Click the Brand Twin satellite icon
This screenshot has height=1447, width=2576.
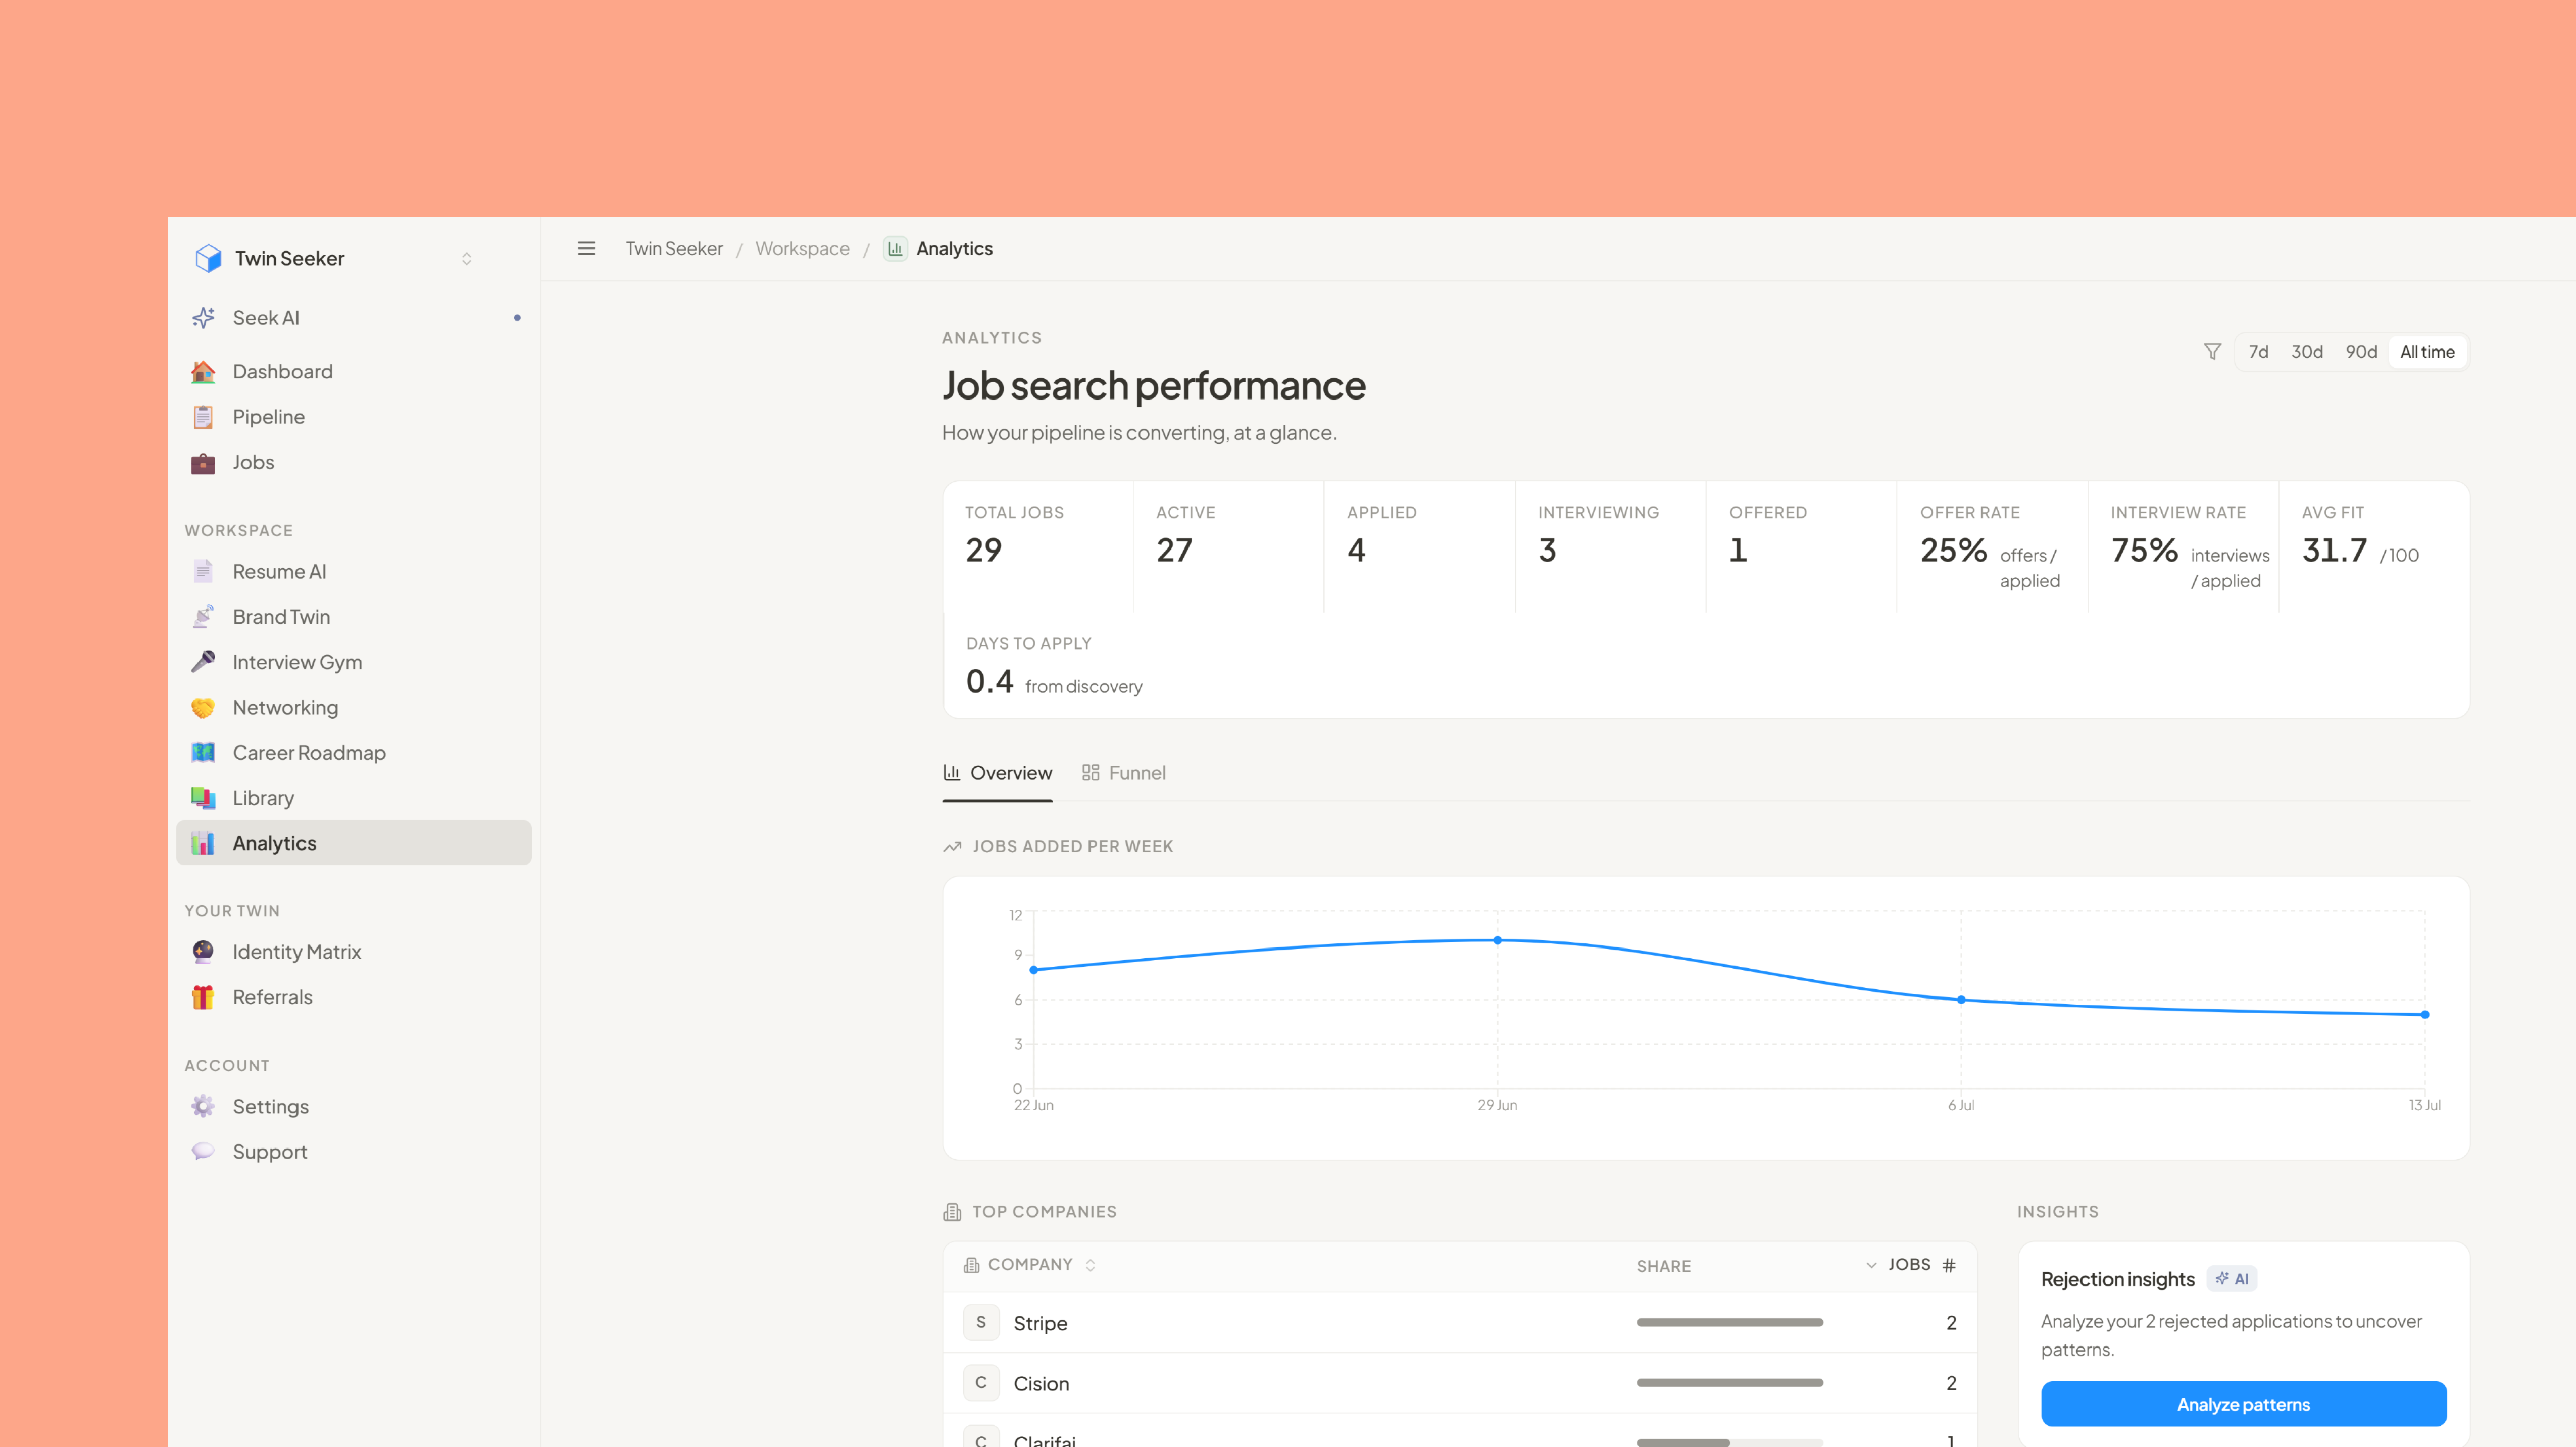coord(203,617)
